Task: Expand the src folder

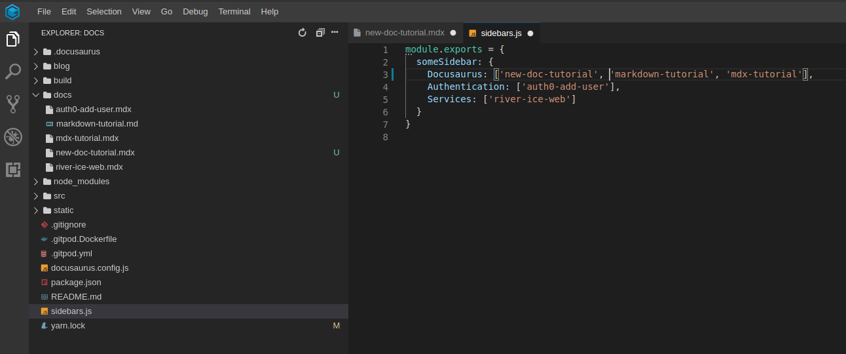Action: coord(36,196)
